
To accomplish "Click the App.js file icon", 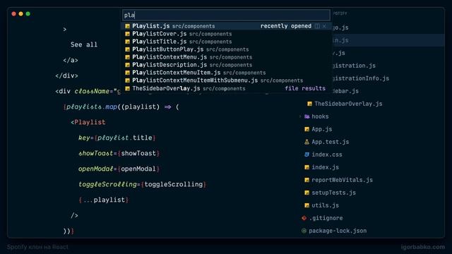I will (307, 129).
